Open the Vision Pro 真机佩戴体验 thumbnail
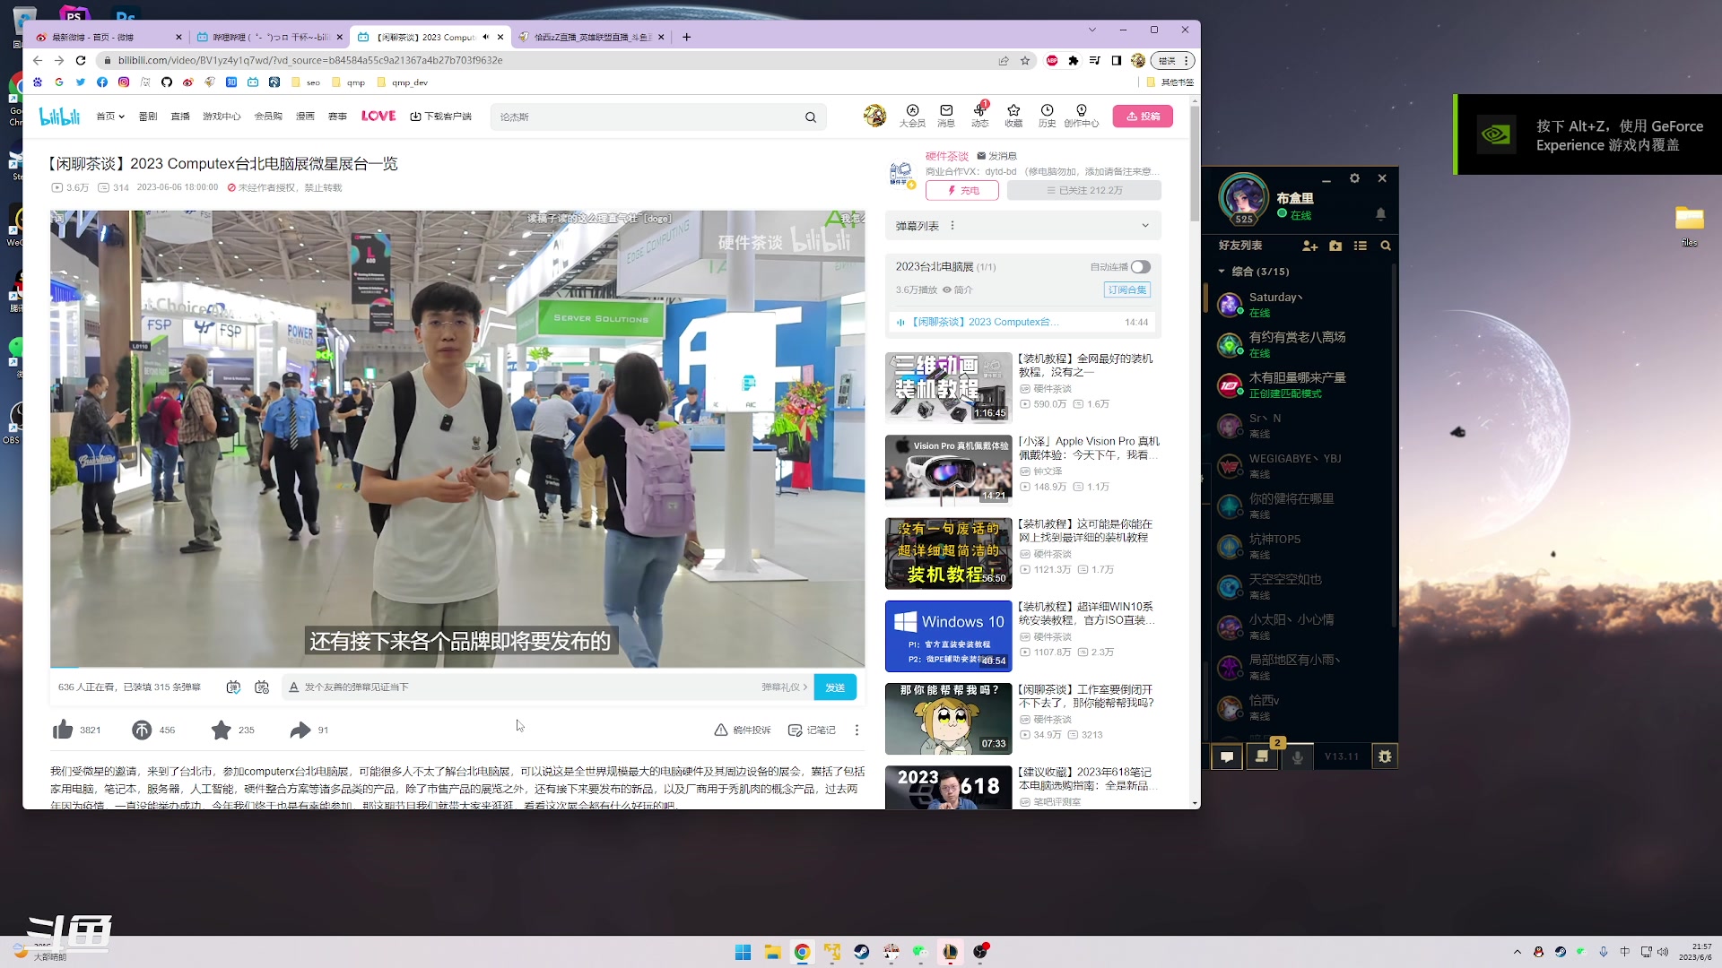The width and height of the screenshot is (1722, 968). click(x=948, y=470)
